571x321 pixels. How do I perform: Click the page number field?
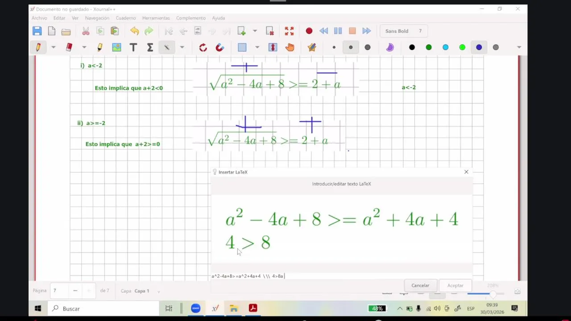tap(59, 291)
